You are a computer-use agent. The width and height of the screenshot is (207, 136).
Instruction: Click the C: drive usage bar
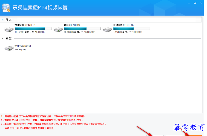click(x=33, y=28)
